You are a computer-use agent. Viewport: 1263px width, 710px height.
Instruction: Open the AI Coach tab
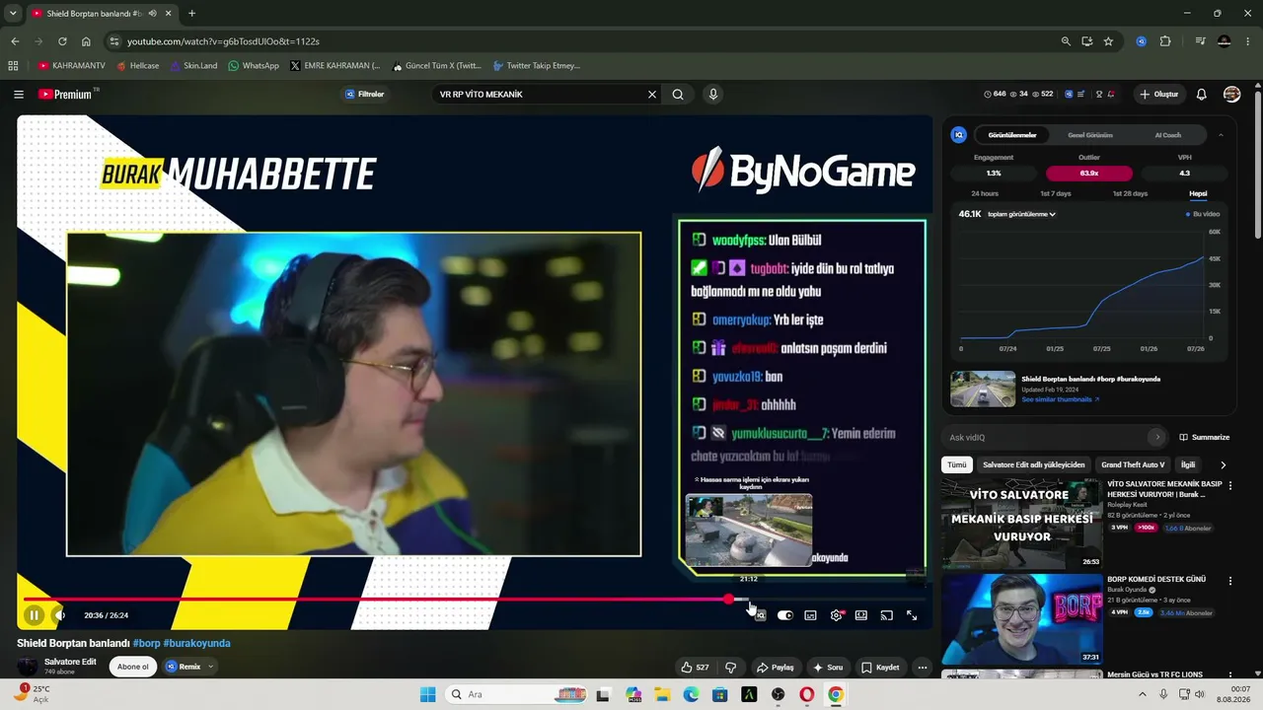coord(1167,135)
